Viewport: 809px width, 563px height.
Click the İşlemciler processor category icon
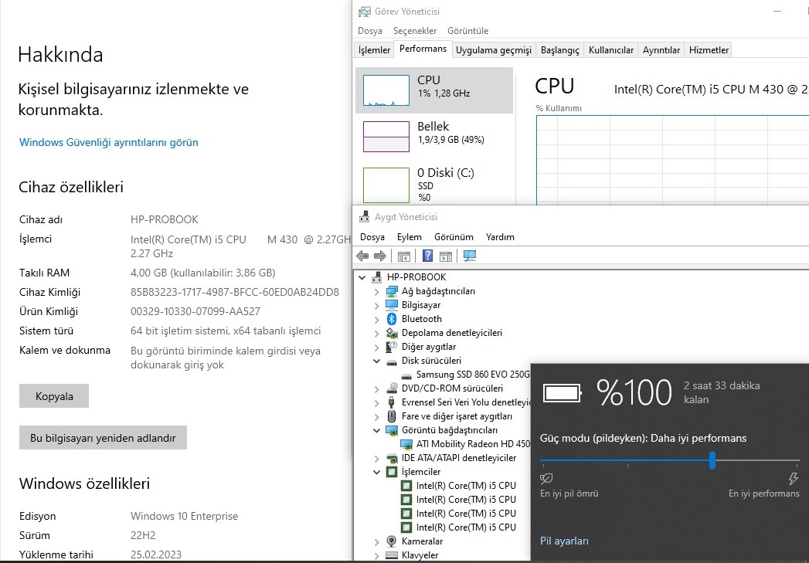click(392, 472)
